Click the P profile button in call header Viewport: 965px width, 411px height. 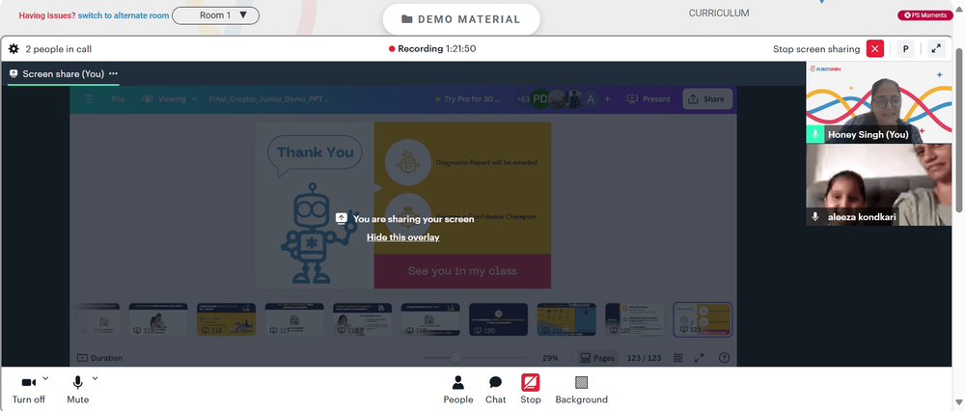point(905,48)
